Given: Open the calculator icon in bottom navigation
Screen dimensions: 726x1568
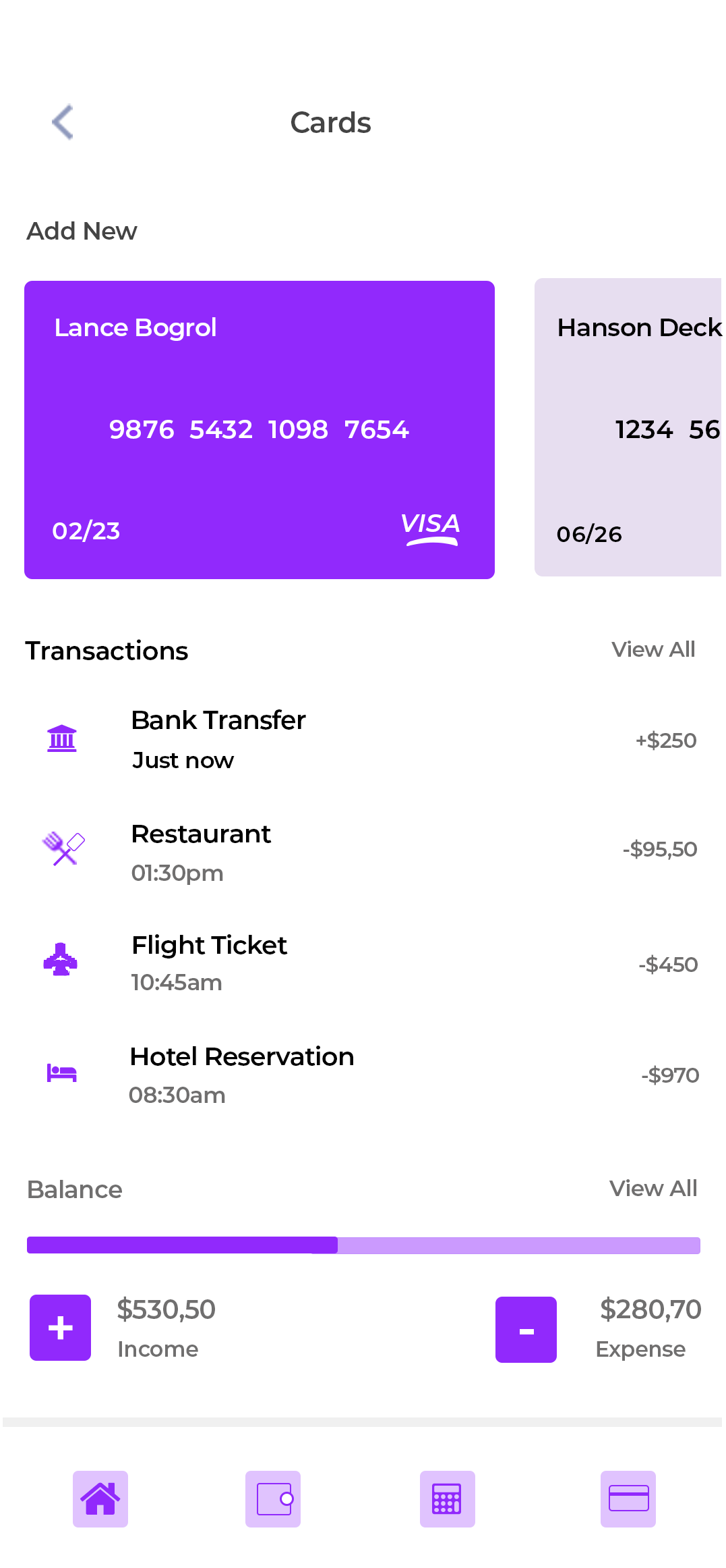Looking at the screenshot, I should click(x=448, y=1498).
